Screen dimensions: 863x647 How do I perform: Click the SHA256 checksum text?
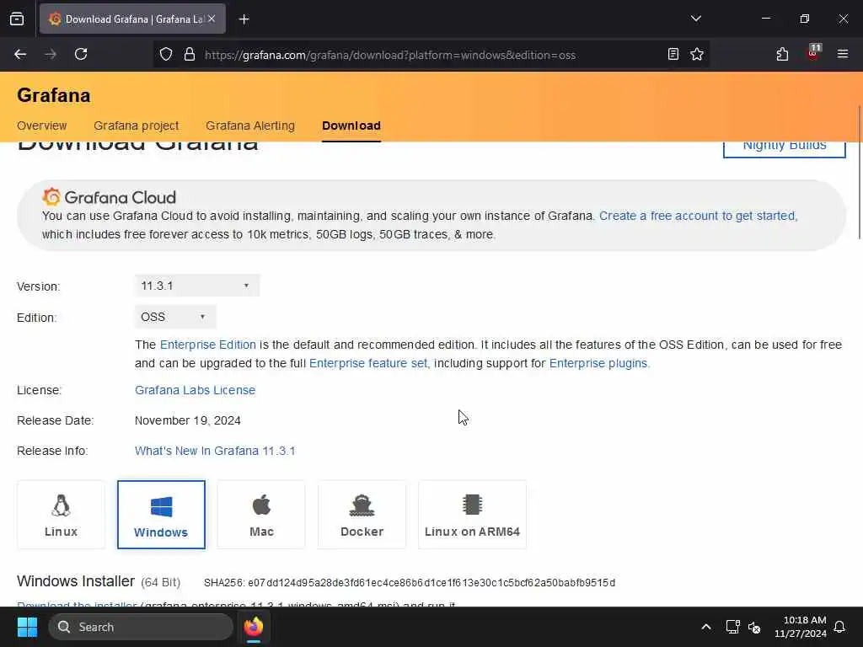pos(410,583)
